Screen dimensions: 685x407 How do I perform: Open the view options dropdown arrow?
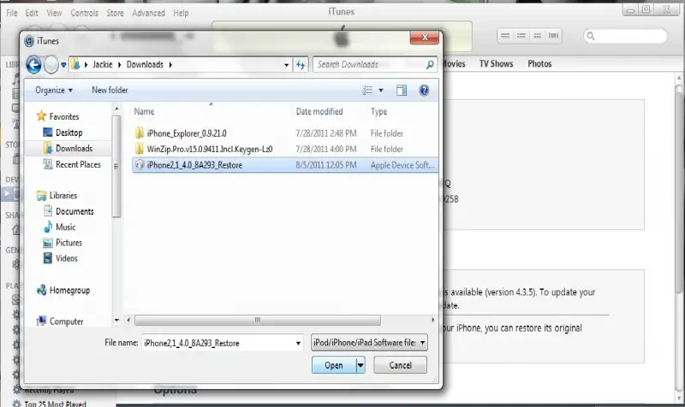pyautogui.click(x=380, y=91)
